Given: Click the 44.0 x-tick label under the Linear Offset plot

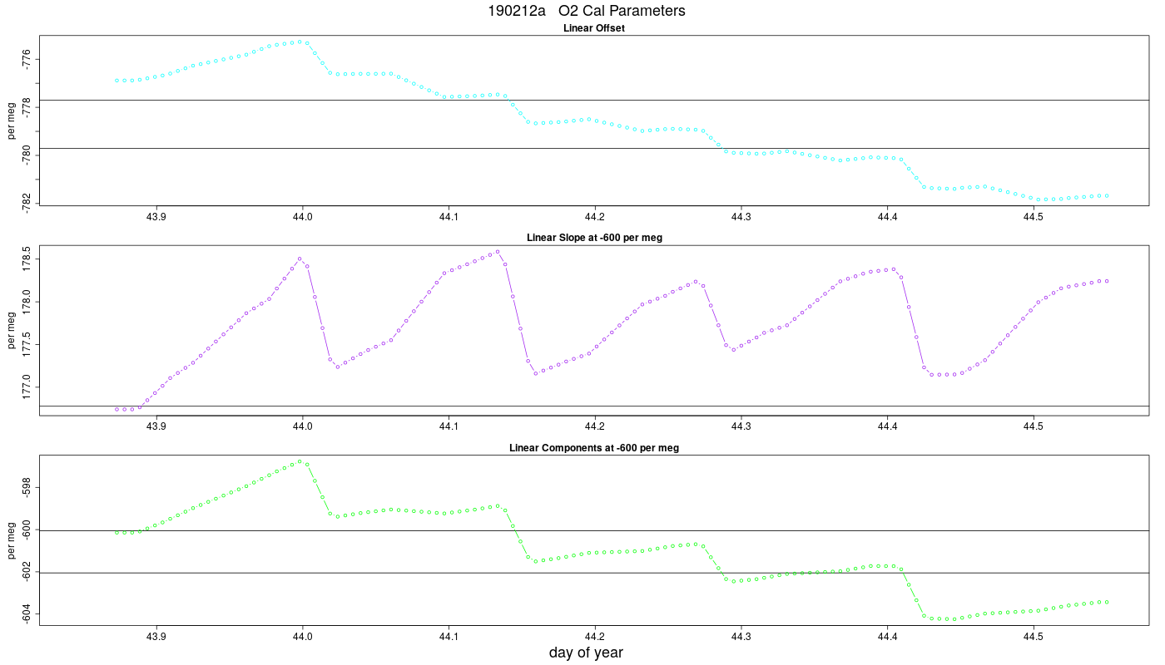Looking at the screenshot, I should pos(302,217).
